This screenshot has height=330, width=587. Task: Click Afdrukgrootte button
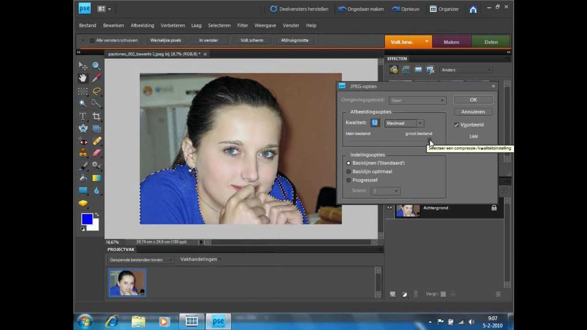pyautogui.click(x=294, y=40)
